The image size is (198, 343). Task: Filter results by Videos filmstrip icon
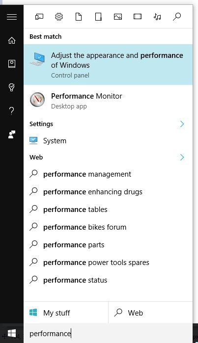point(138,17)
